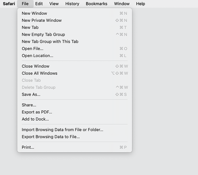Screen dimensions: 198x175
Task: Open the View menu
Action: [54, 3]
